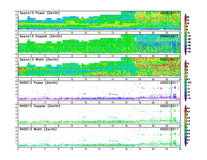Click the Spano13 Width heatmap plot area
Screen dimensions: 207x160
pyautogui.click(x=99, y=68)
